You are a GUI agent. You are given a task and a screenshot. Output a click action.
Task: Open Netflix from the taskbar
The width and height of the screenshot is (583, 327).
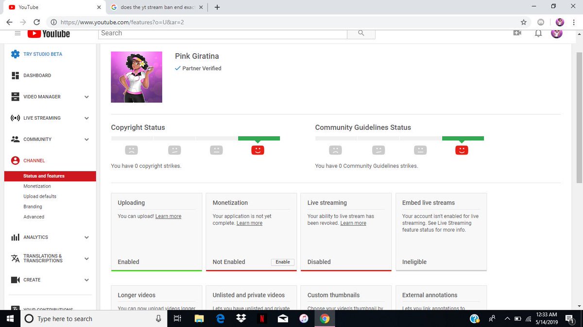point(261,319)
